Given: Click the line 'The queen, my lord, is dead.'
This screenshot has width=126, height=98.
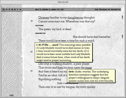Looking at the screenshot, I should click(x=55, y=29).
